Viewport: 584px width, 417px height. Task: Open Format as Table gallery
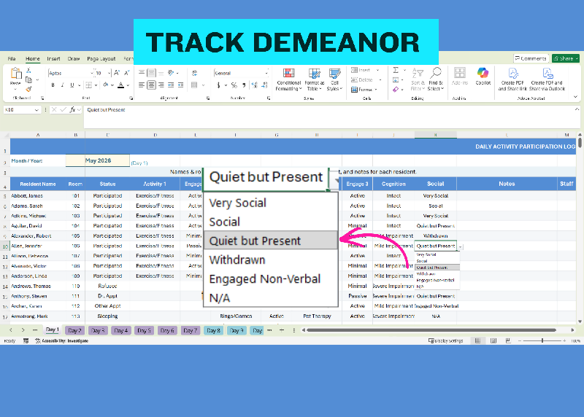point(315,79)
